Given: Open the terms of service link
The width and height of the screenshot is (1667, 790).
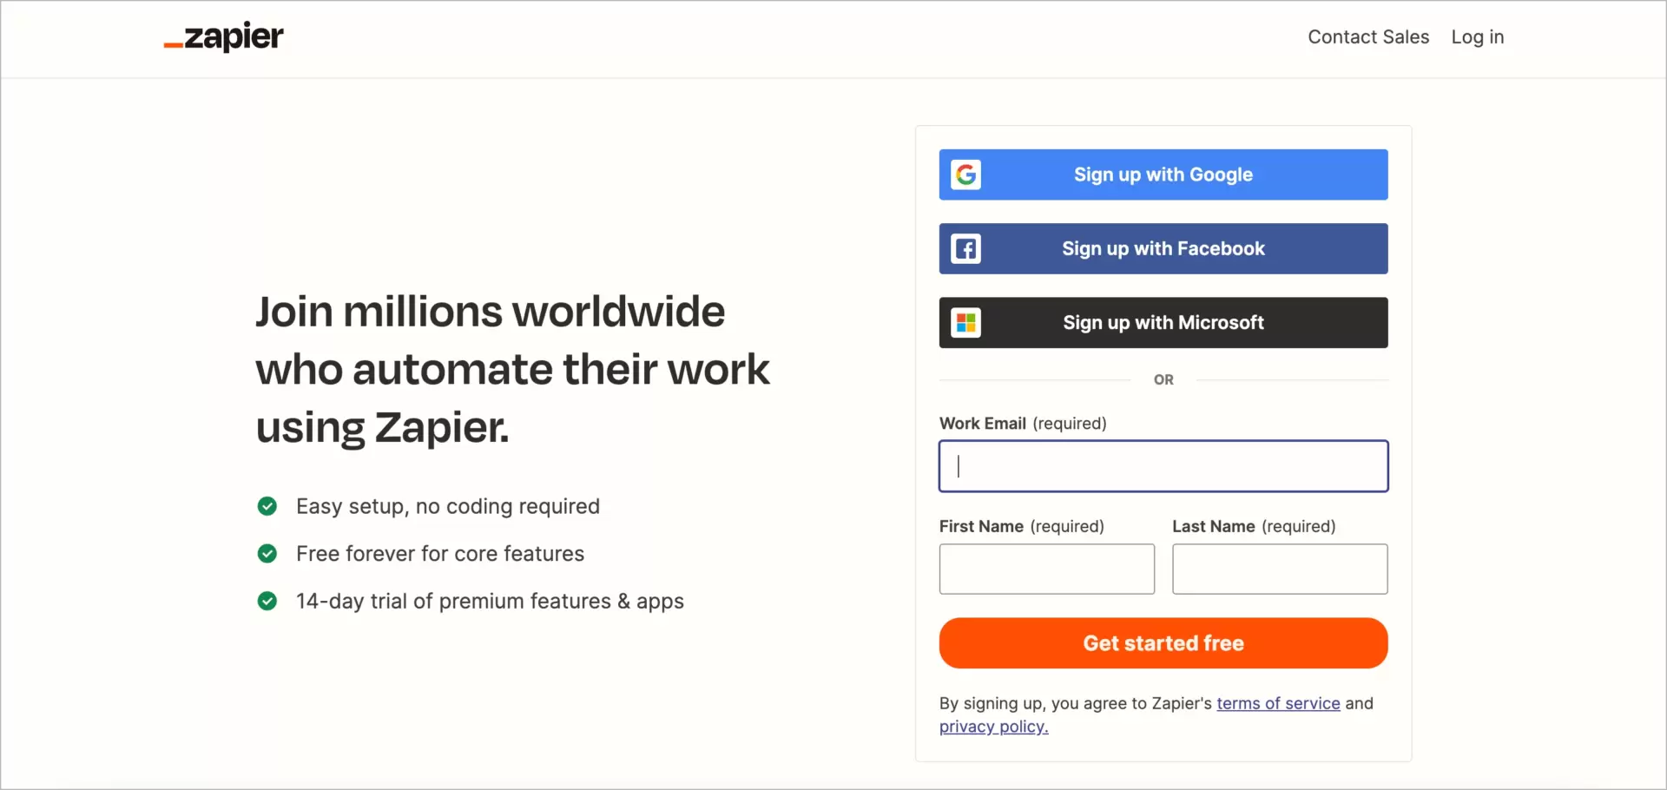Looking at the screenshot, I should (1278, 703).
